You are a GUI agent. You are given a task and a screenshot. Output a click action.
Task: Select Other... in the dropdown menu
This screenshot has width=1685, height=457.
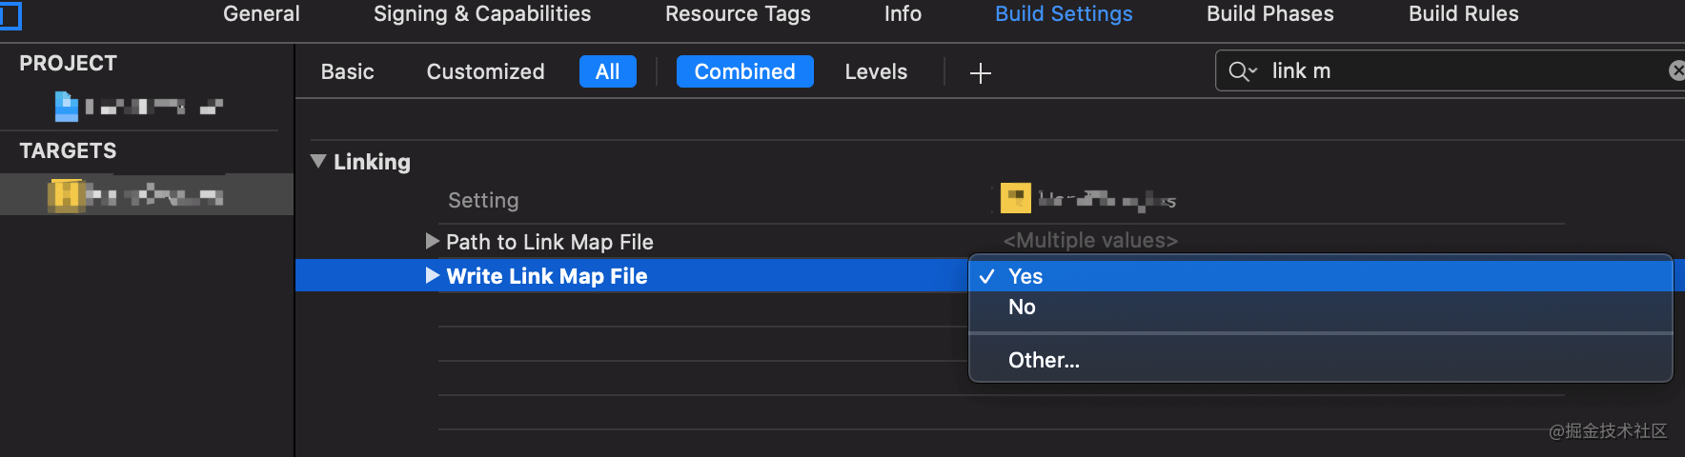click(1044, 360)
